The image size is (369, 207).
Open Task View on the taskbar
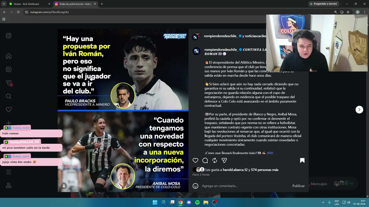point(172,202)
